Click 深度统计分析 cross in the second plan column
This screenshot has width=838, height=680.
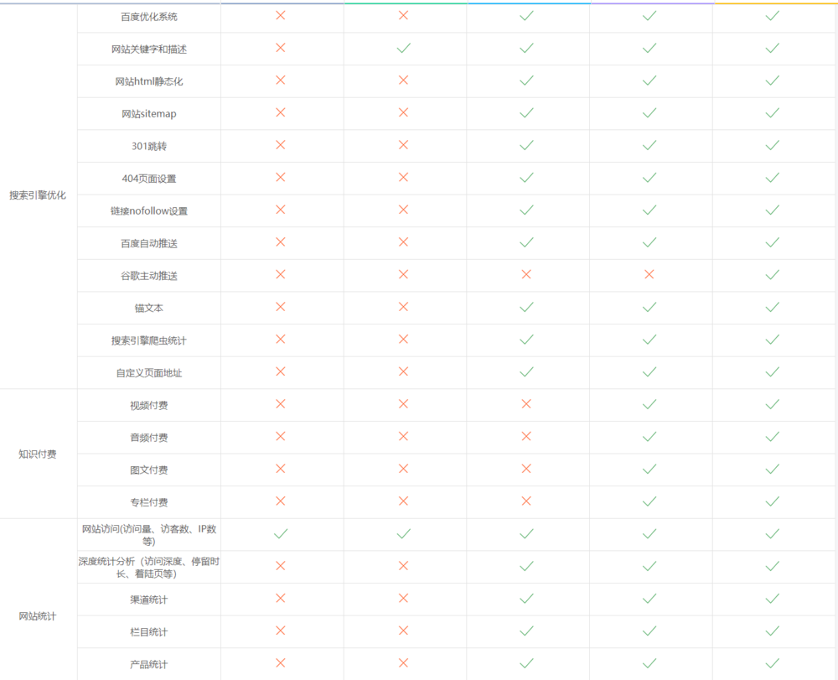tap(404, 566)
